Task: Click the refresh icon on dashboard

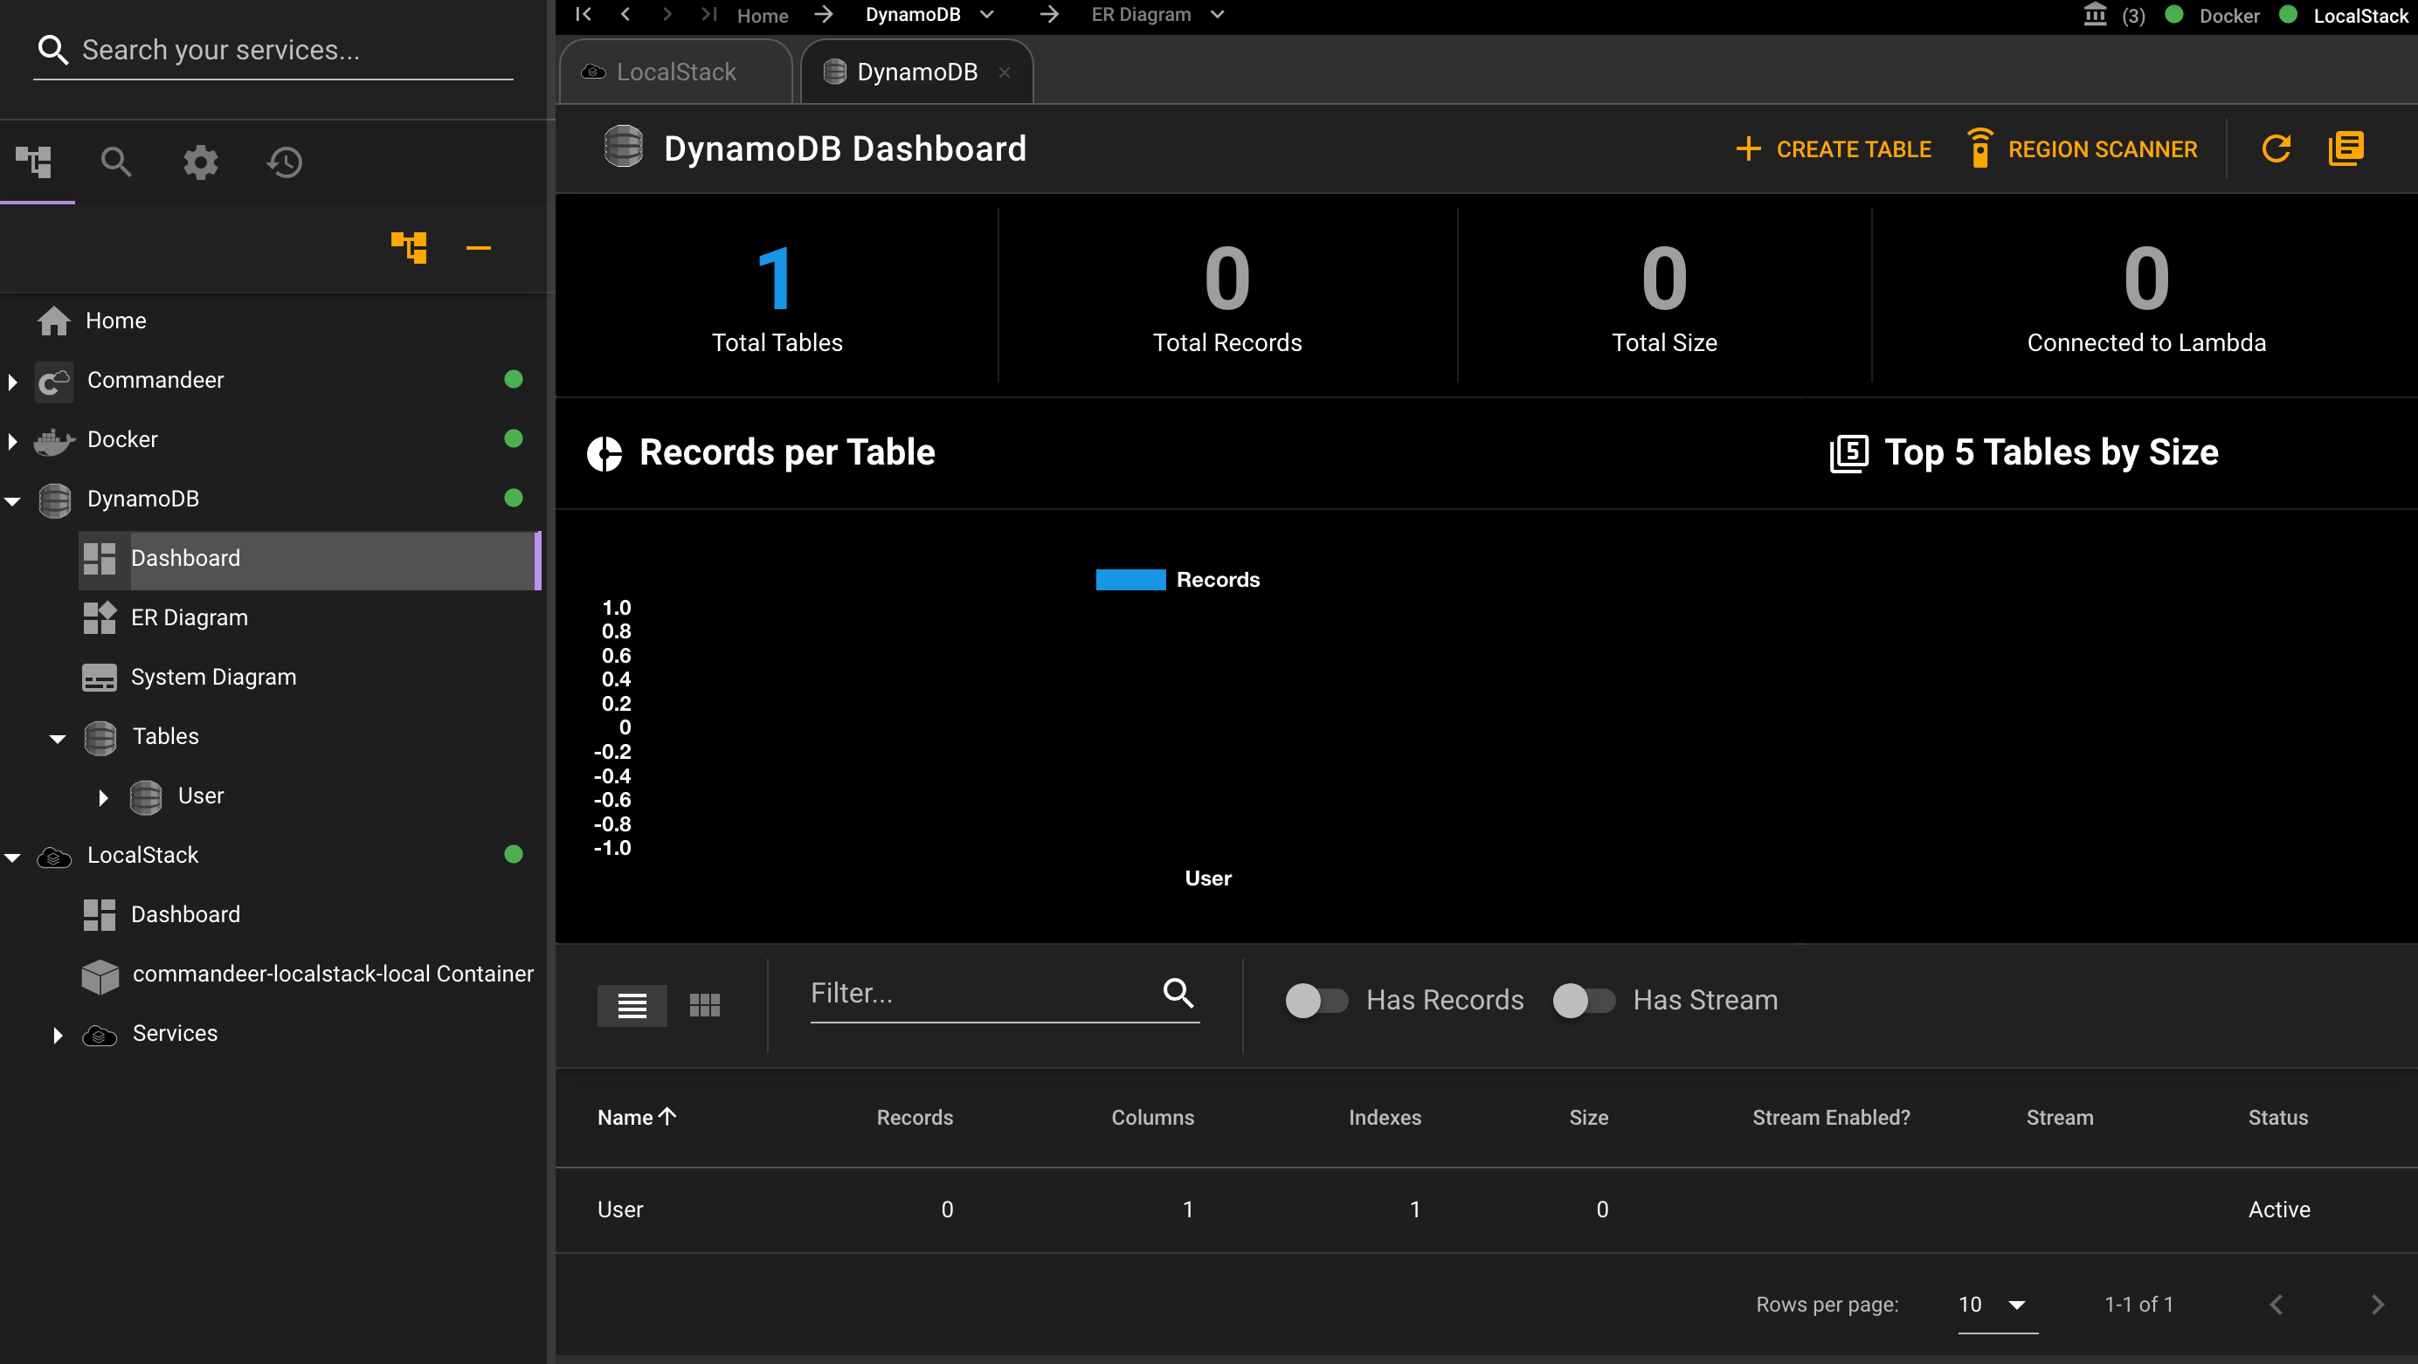Action: [2276, 148]
